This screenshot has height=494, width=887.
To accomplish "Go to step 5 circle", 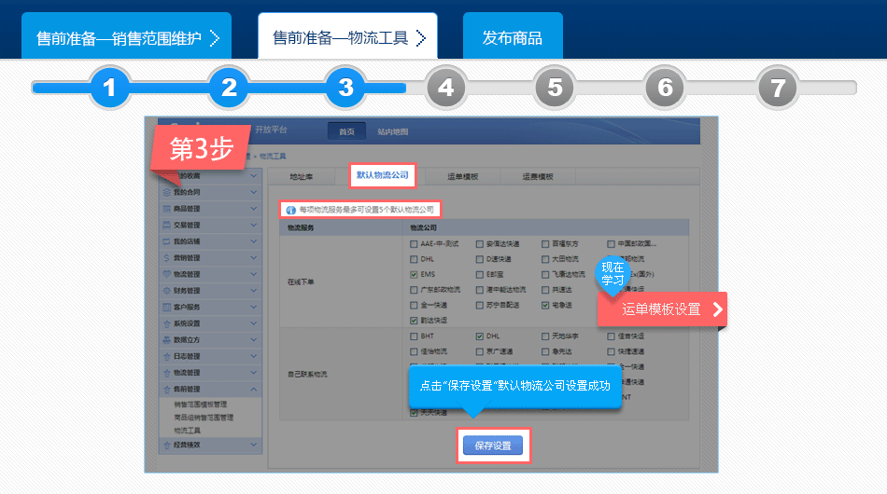I will click(555, 88).
